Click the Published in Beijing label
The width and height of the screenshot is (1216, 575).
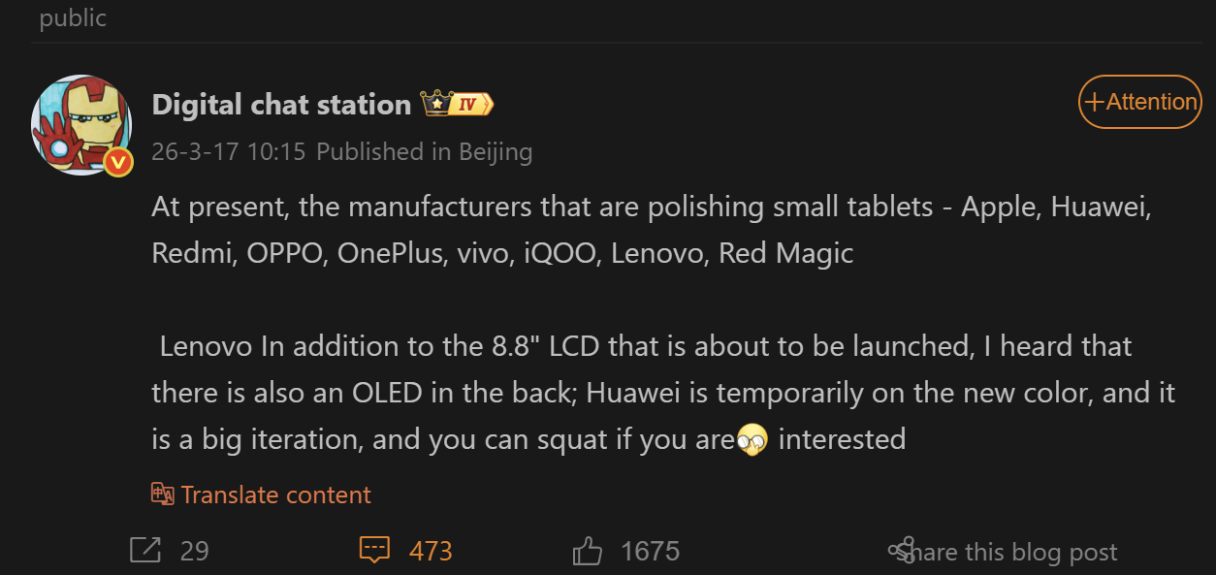click(424, 152)
